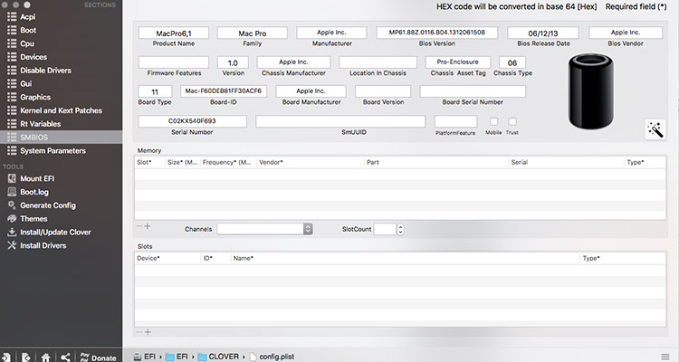Click the share icon in bottom bar
Viewport: 679px width, 362px height.
pos(65,357)
